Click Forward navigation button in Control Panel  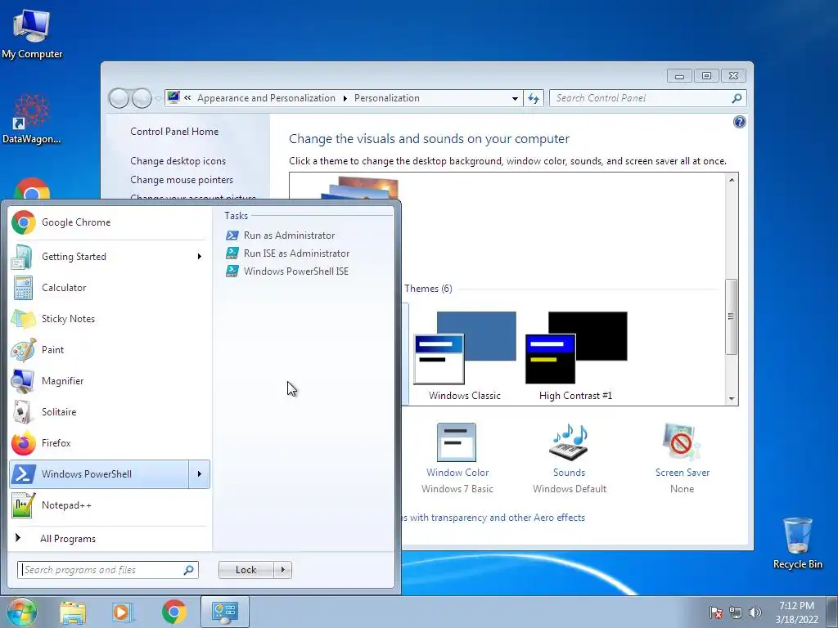[x=142, y=98]
